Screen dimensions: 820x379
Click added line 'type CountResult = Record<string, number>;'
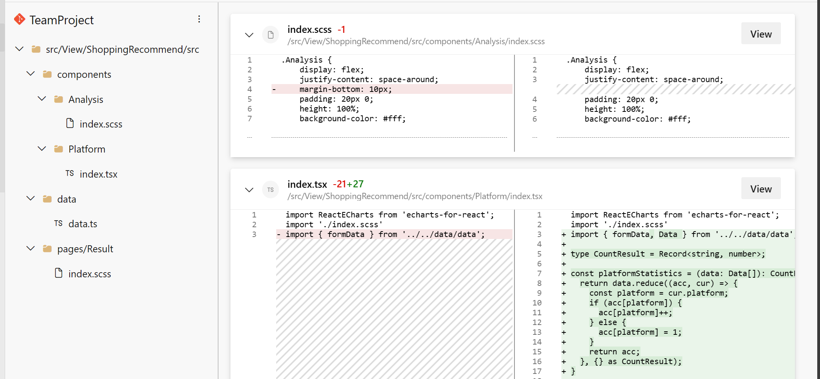pos(667,254)
